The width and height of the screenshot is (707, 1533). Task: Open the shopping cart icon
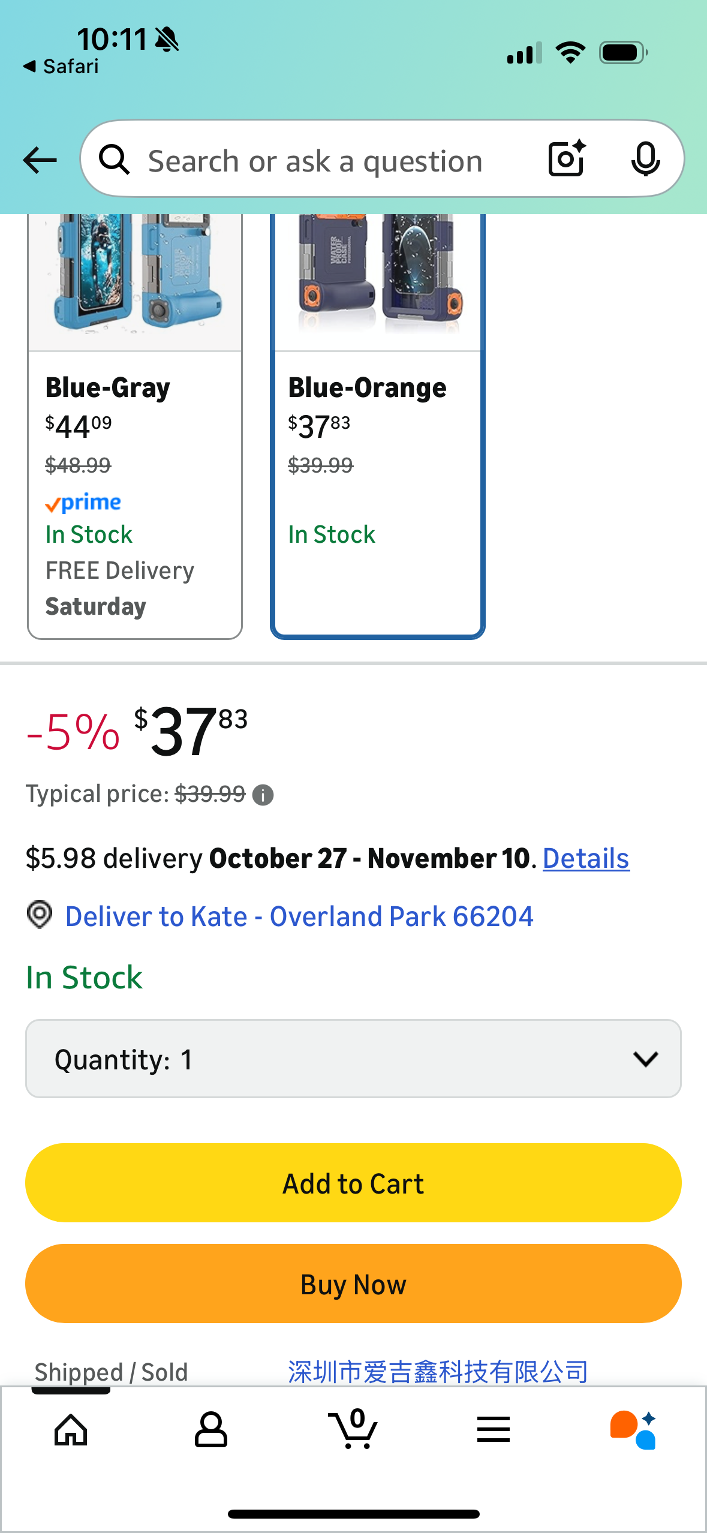click(353, 1430)
